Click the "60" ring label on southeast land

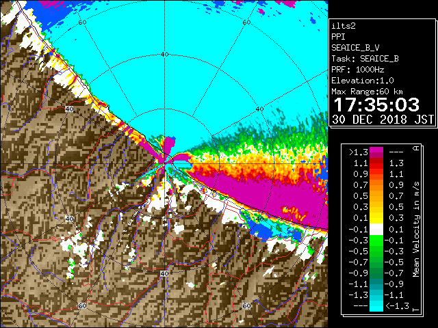(246, 305)
